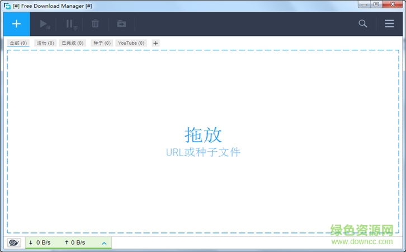Screen dimensions: 406x252
Task: Click the 拖放 drop zone heading
Action: [203, 135]
